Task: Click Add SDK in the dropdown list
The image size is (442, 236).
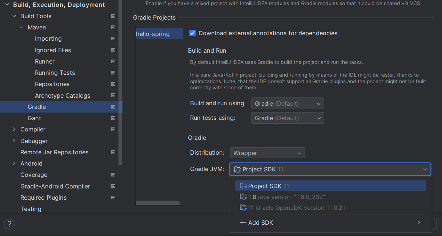Action: (261, 223)
